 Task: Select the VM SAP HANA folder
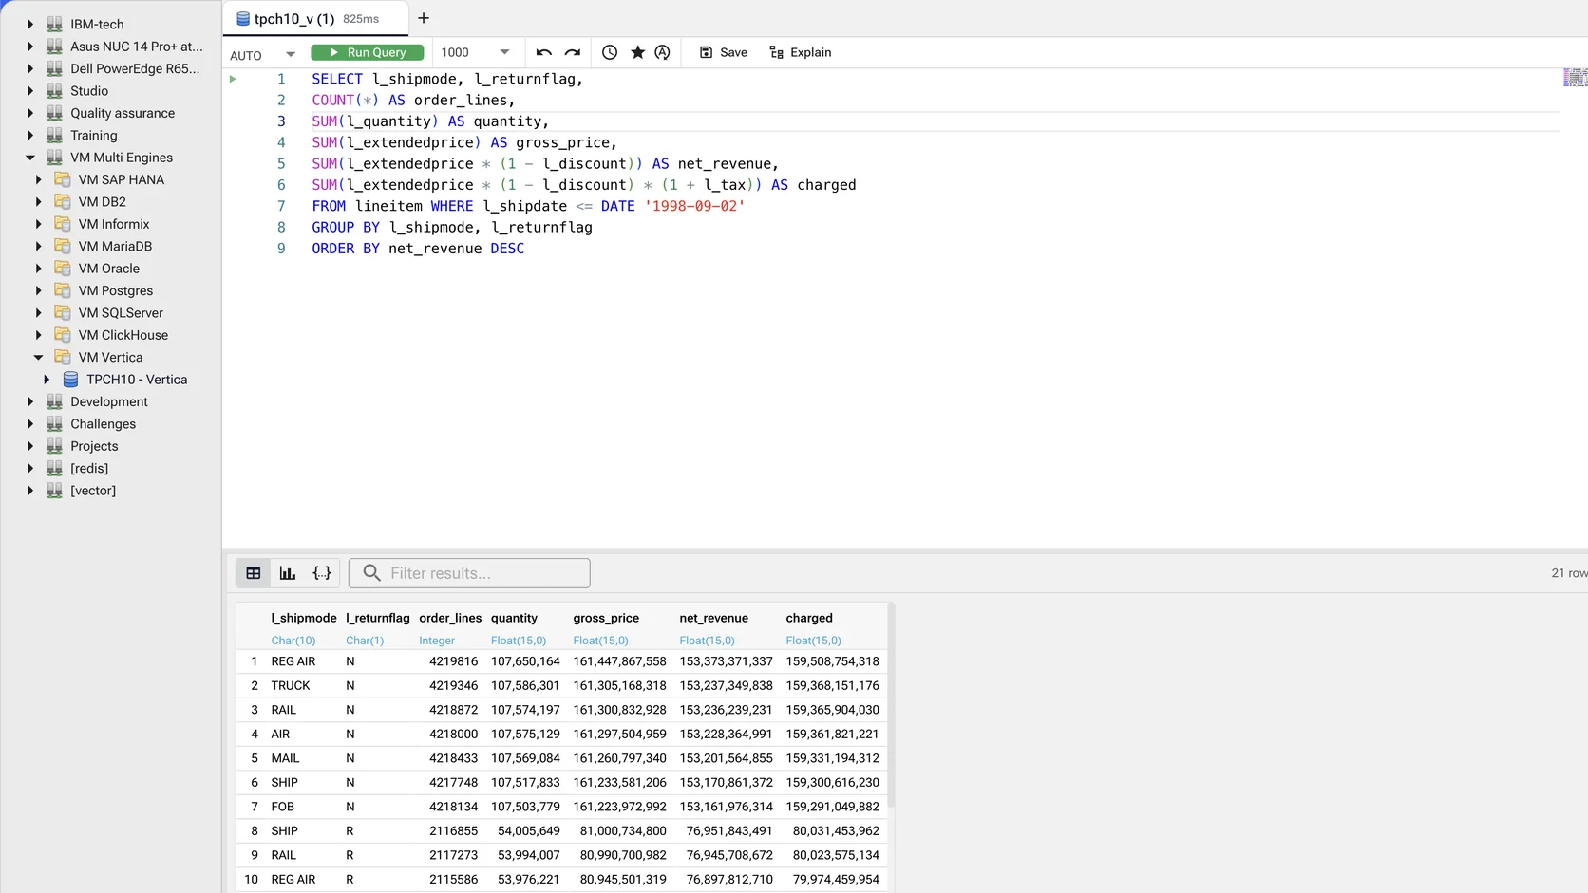pos(122,179)
